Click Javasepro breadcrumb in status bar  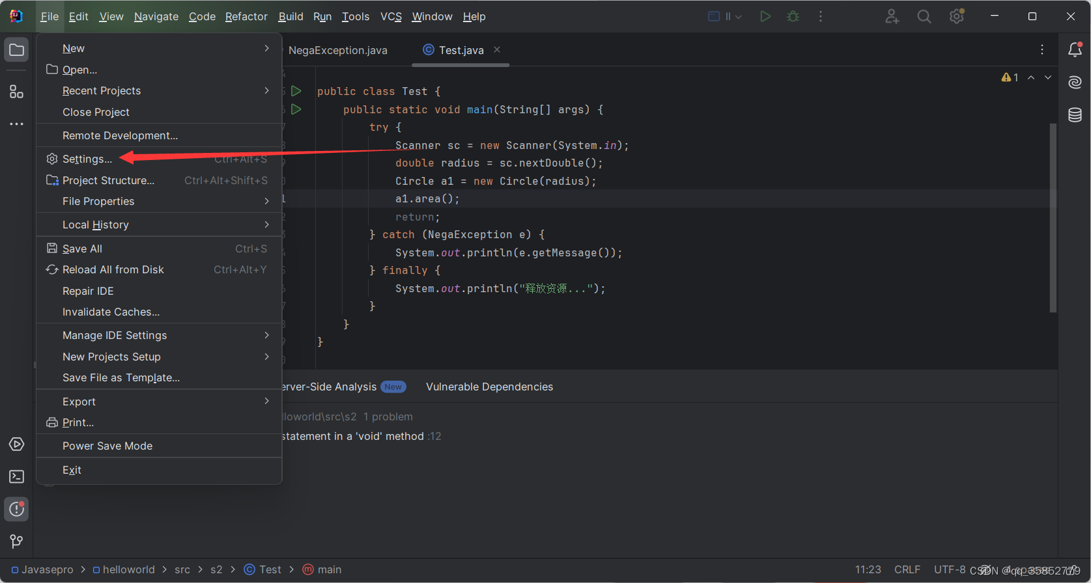pos(42,569)
